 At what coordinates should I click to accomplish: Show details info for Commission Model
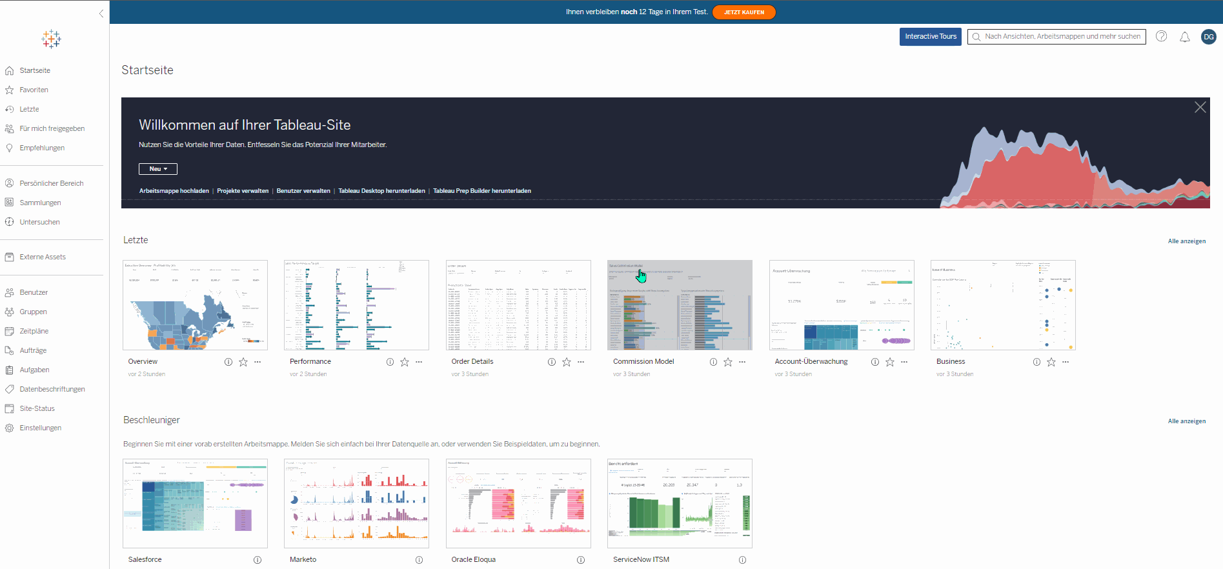713,362
